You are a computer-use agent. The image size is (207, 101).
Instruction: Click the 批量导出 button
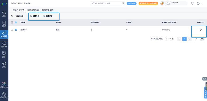(x=48, y=16)
